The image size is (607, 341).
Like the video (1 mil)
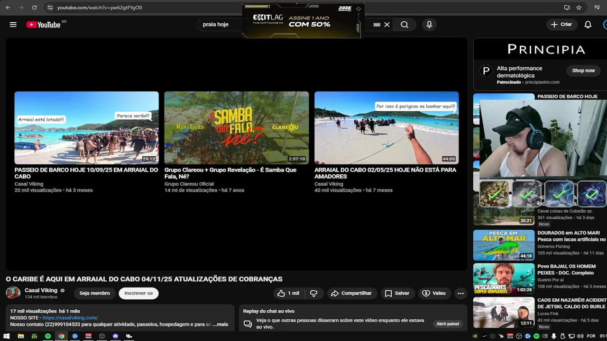[289, 293]
